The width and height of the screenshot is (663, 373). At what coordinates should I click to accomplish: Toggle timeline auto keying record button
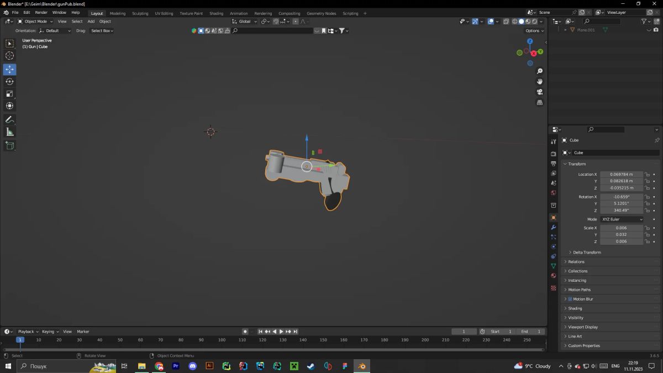pos(245,332)
